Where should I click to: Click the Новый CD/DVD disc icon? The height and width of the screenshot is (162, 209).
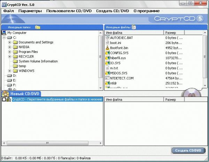pos(5,94)
